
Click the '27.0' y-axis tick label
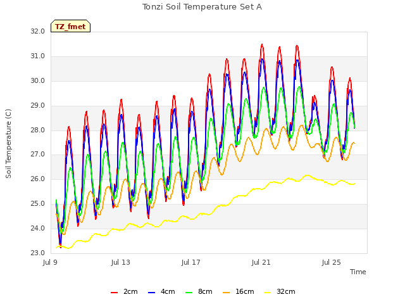[x=38, y=155]
